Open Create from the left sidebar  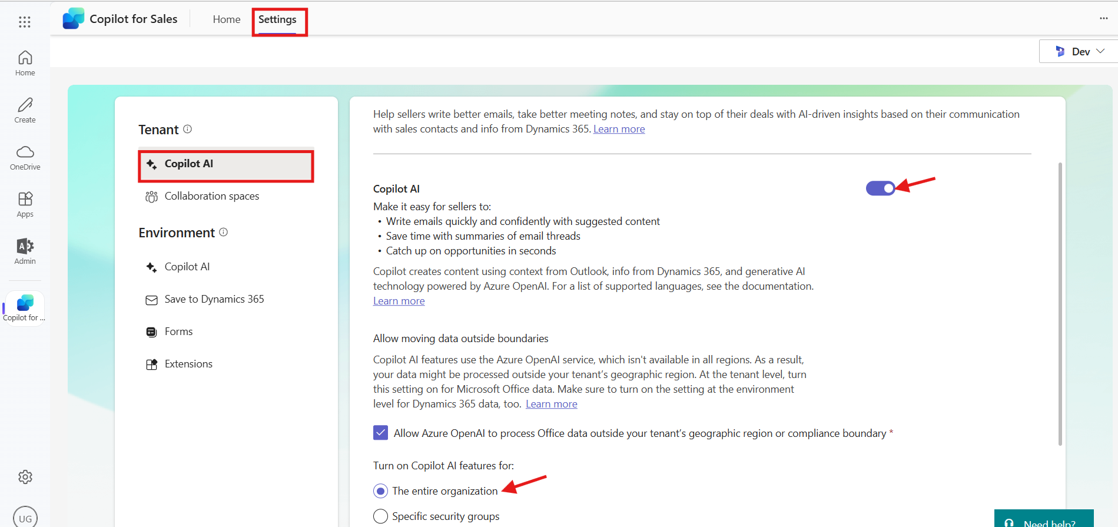25,110
